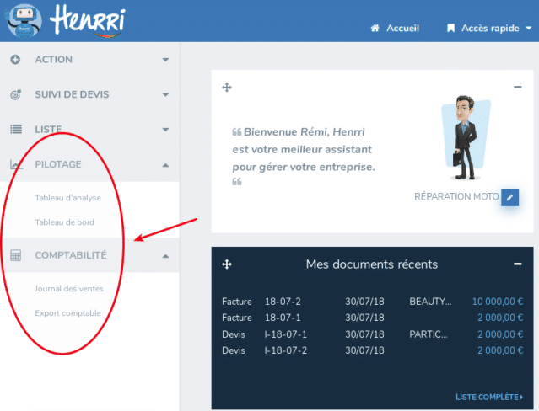Click the calculator icon beside COMPTABILITÉ
Image resolution: width=539 pixels, height=411 pixels.
(x=15, y=255)
